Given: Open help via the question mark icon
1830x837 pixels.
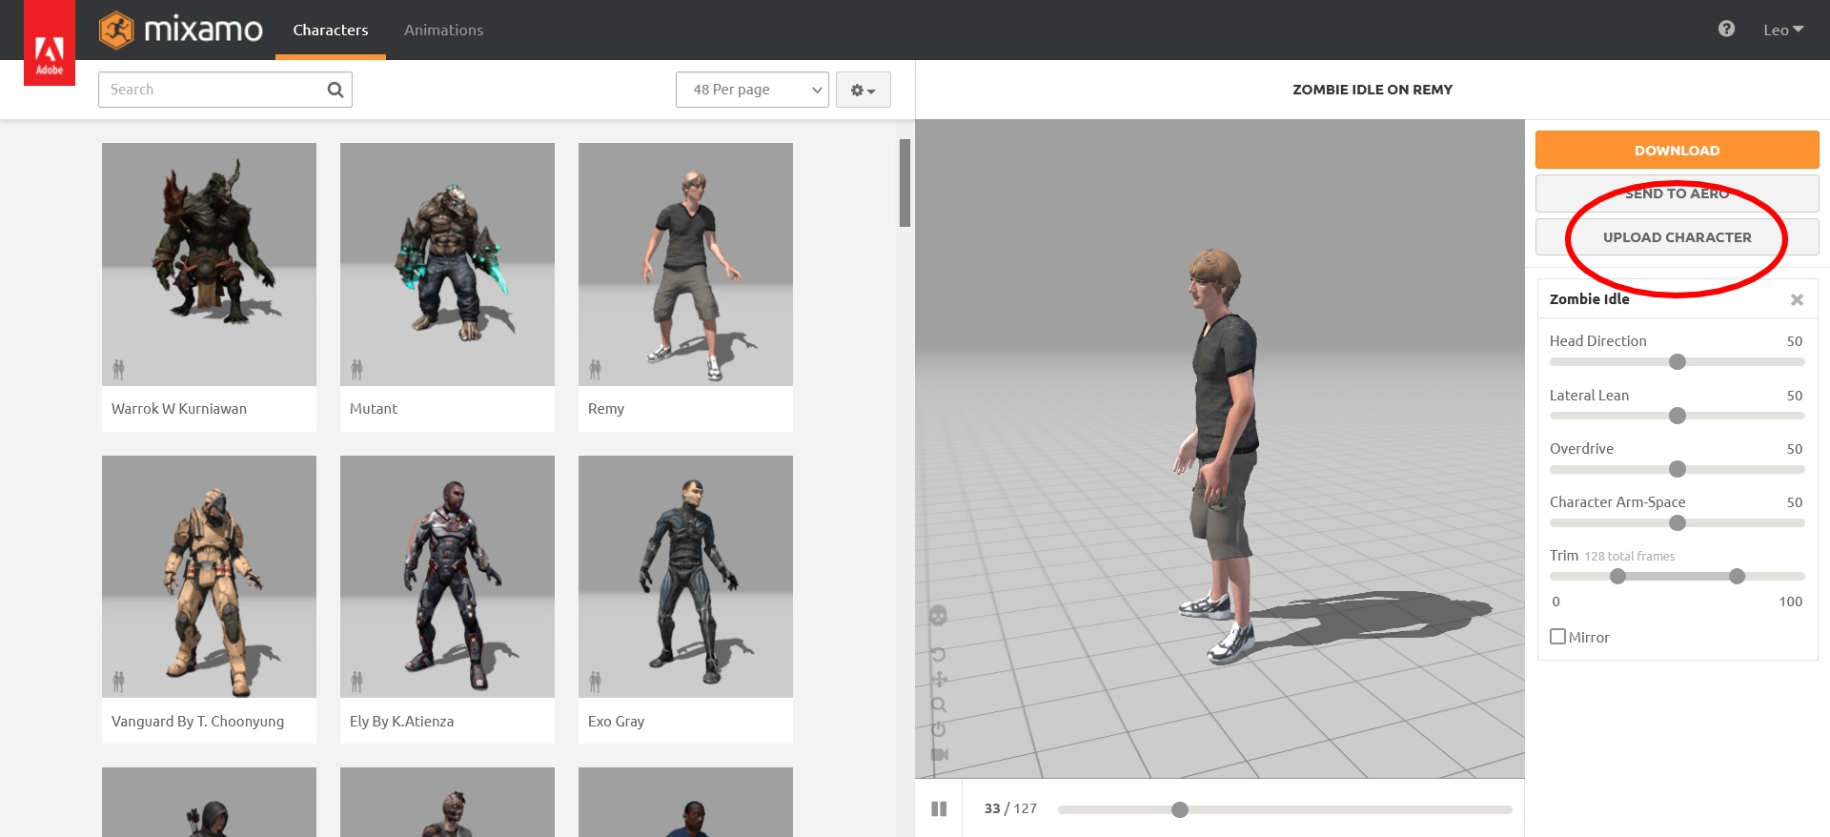Looking at the screenshot, I should 1726,30.
